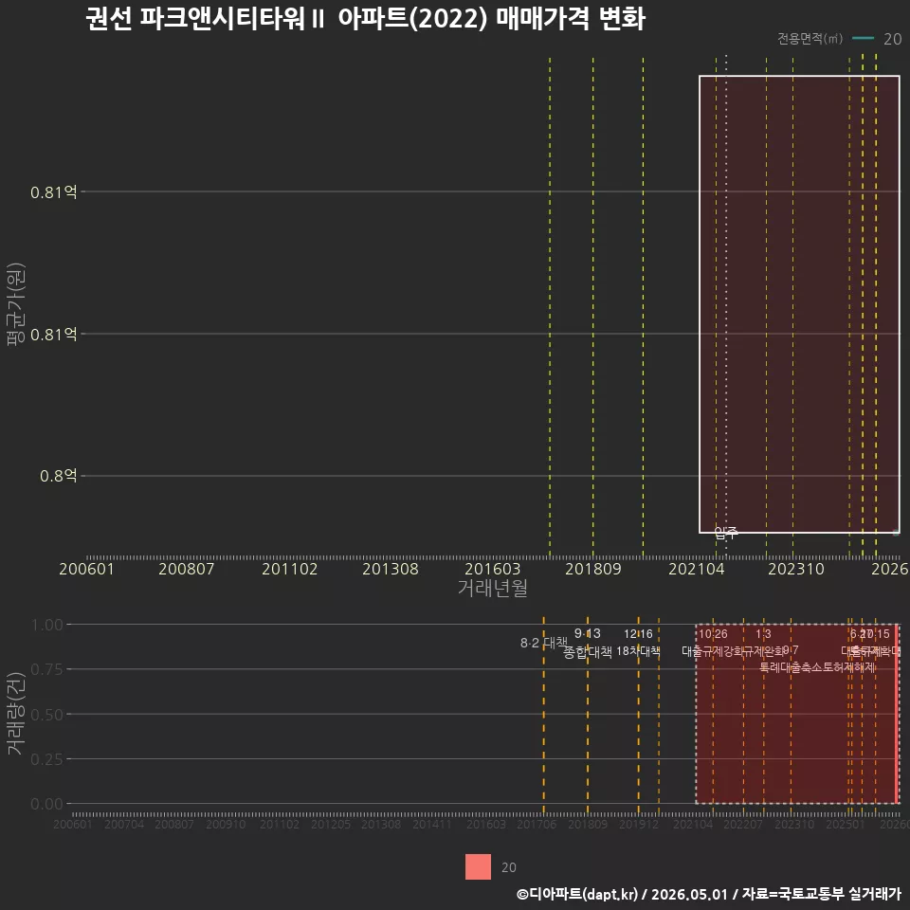Image resolution: width=910 pixels, height=910 pixels.
Task: Click the 201912 x-axis label
Action: [x=639, y=824]
